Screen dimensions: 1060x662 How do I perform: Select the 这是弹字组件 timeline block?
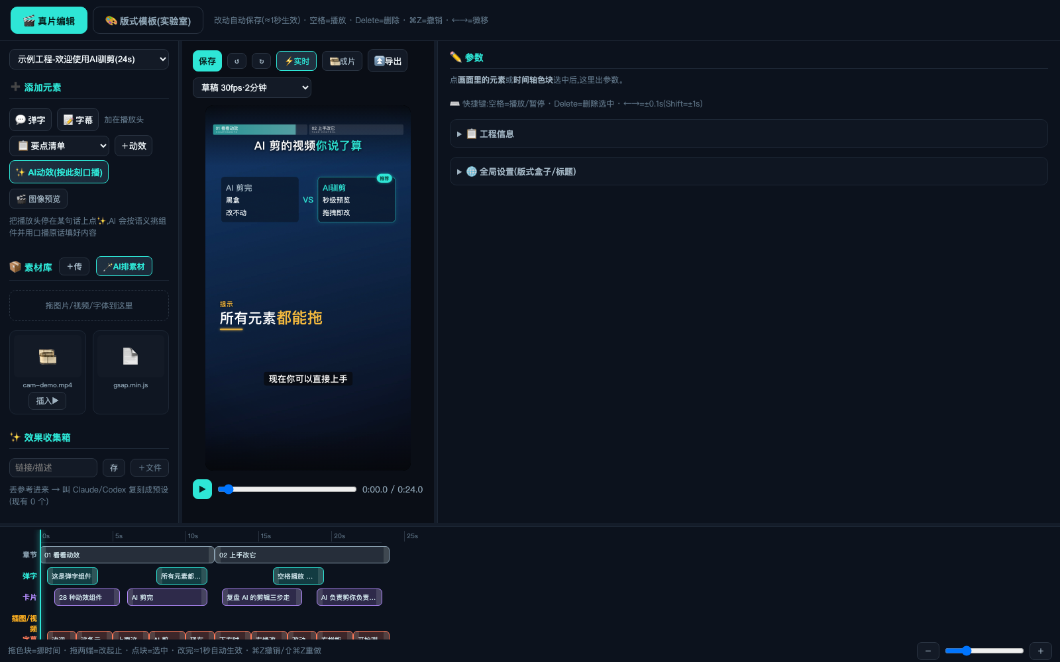click(x=72, y=576)
